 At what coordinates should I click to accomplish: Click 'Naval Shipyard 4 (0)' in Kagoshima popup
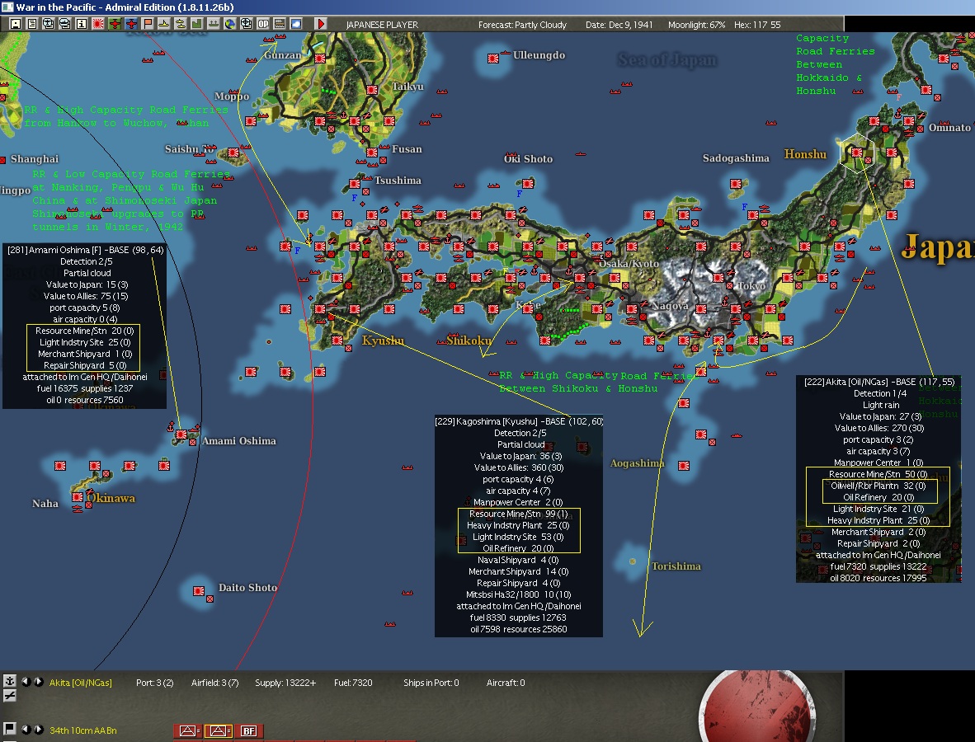point(518,560)
